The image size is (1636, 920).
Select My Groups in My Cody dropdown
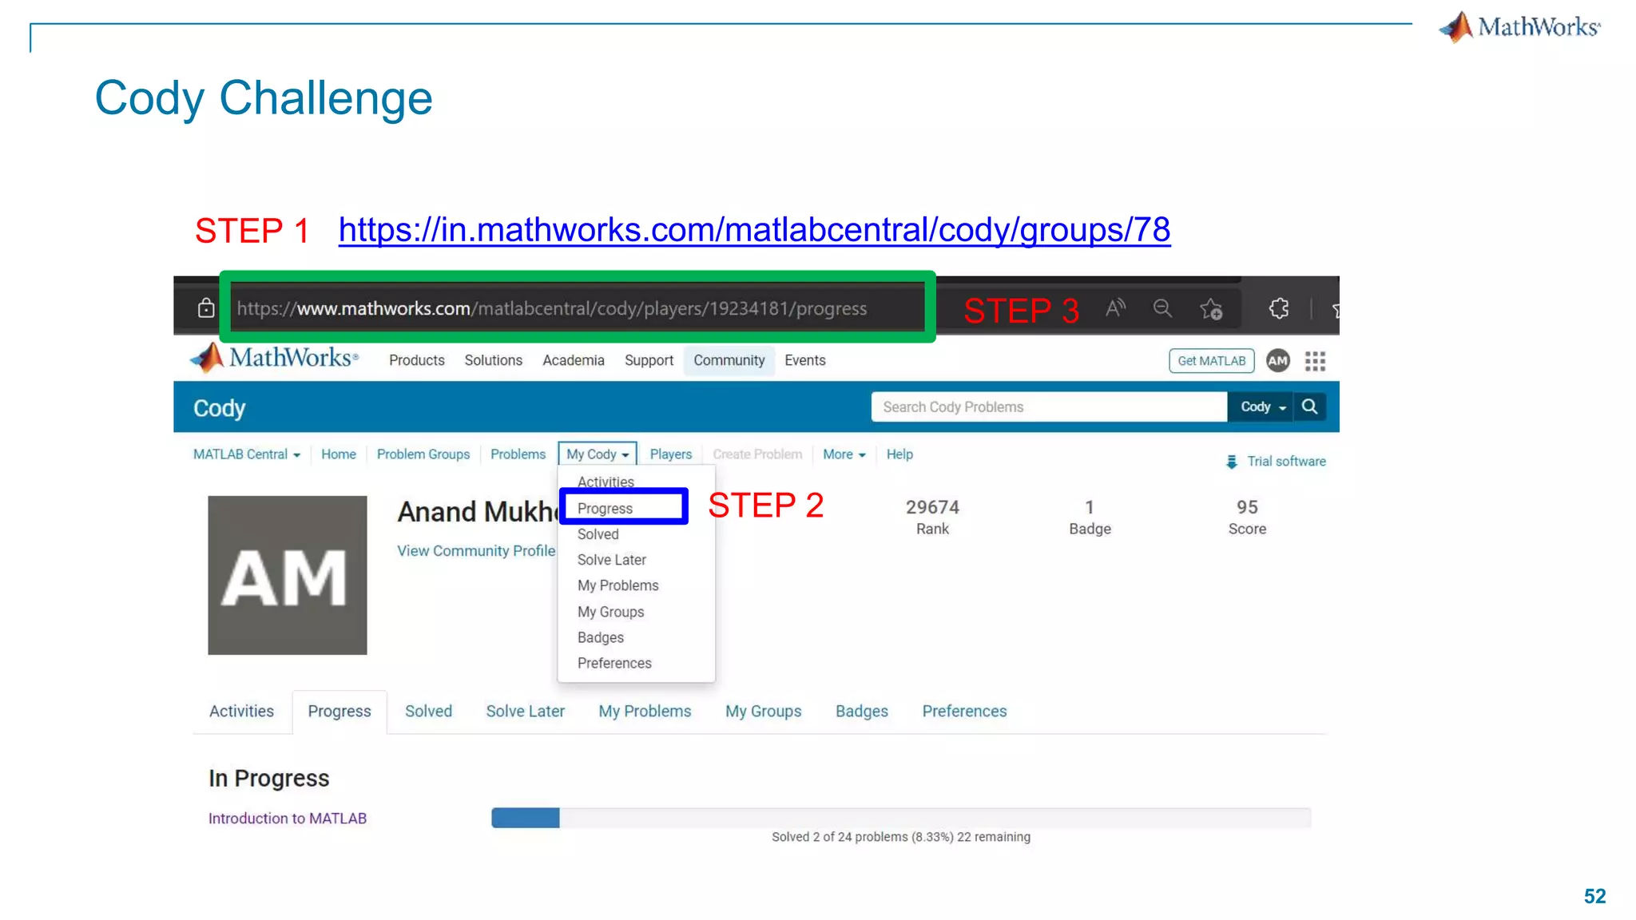pyautogui.click(x=610, y=612)
